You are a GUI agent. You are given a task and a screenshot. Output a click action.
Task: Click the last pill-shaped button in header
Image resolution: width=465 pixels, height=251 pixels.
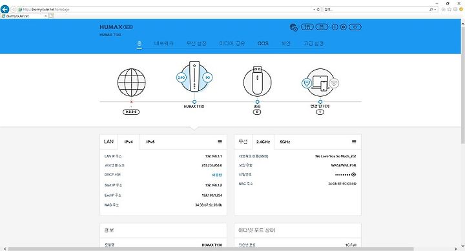(x=355, y=27)
